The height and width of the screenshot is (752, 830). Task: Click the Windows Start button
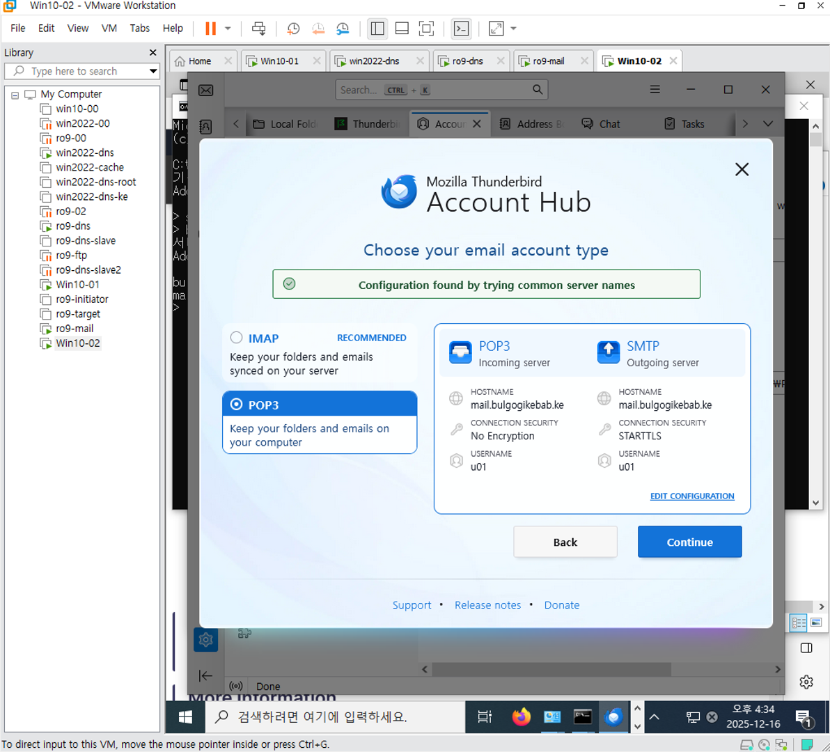185,717
